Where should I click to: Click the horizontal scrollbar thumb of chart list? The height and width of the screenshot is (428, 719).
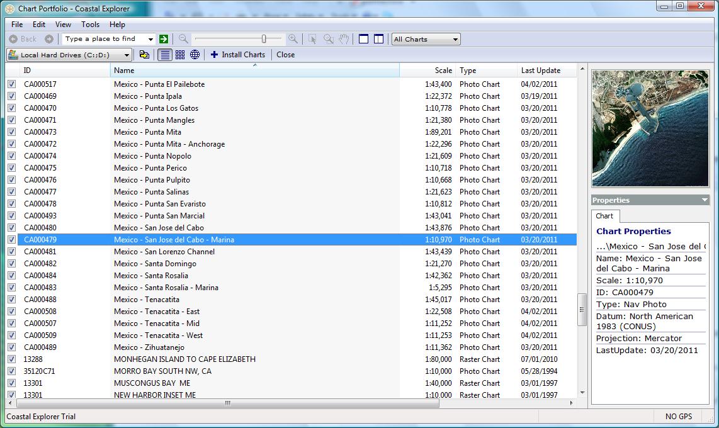tap(228, 403)
